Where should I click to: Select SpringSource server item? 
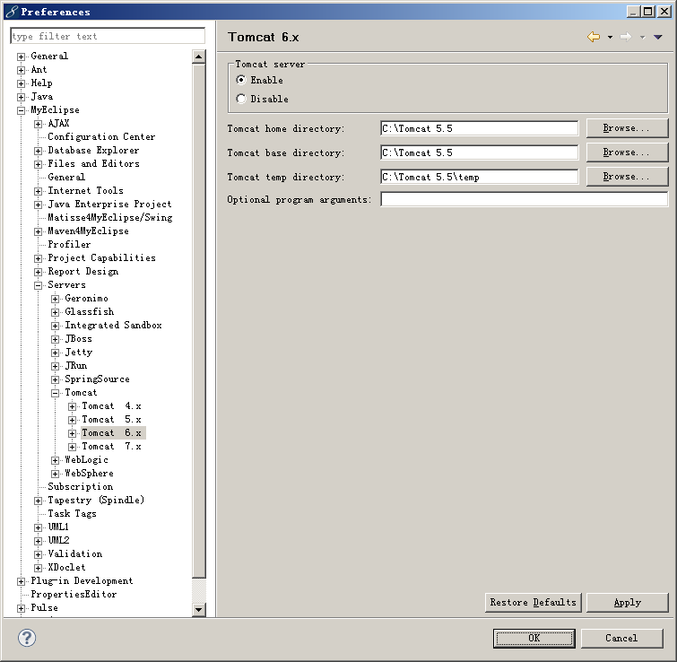pos(97,379)
